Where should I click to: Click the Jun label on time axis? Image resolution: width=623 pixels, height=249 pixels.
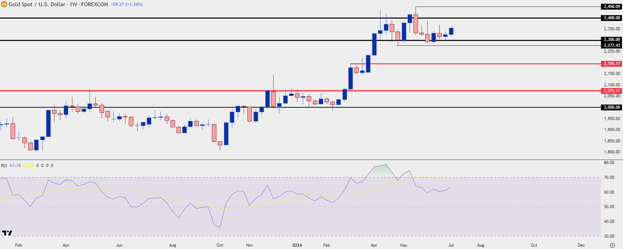pyautogui.click(x=119, y=245)
